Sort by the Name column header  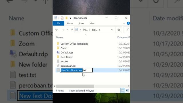tap(59, 37)
